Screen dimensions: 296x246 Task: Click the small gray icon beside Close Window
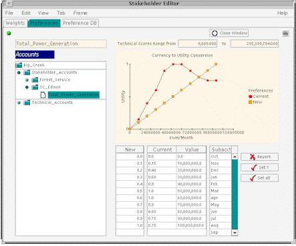click(x=285, y=34)
